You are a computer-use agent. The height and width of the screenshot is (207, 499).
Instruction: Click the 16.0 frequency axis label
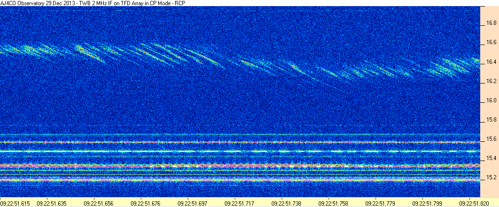(491, 101)
